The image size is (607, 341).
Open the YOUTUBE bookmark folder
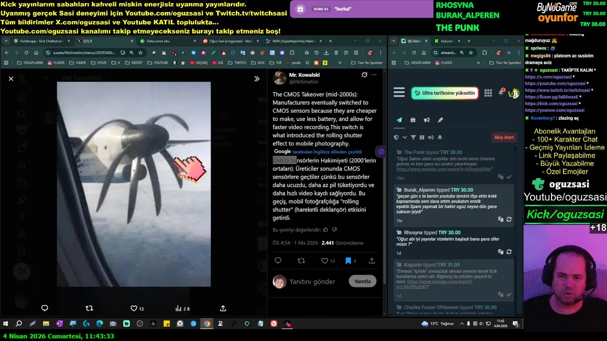(x=158, y=63)
